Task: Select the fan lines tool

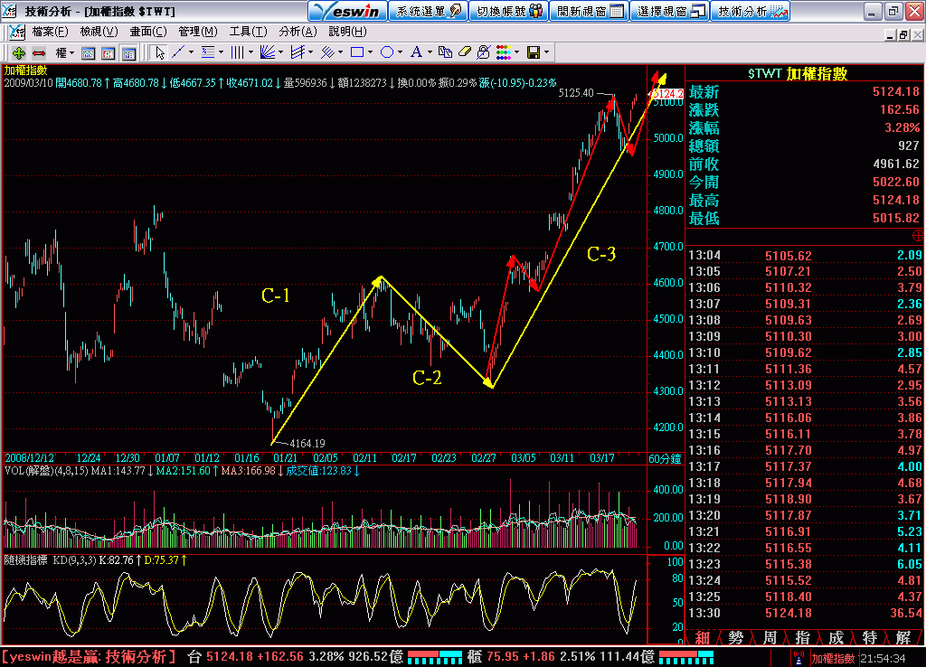Action: [x=268, y=53]
